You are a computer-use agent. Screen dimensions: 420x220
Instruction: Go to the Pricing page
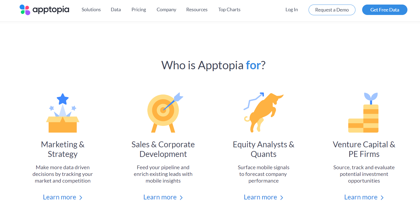click(x=139, y=10)
